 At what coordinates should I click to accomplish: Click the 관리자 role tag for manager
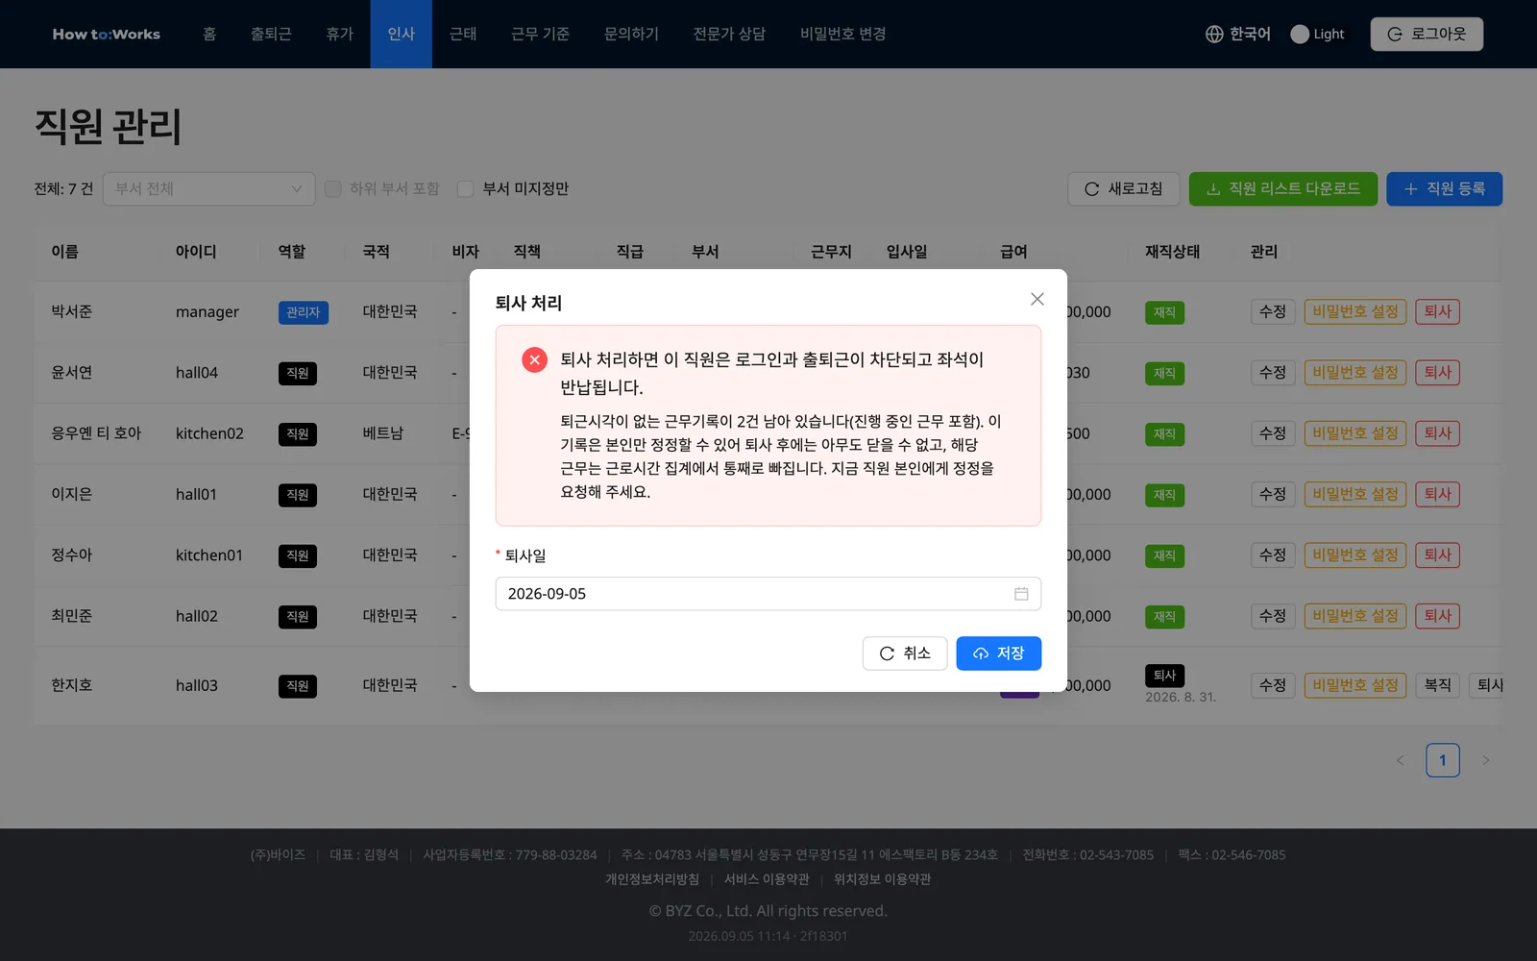(x=303, y=312)
